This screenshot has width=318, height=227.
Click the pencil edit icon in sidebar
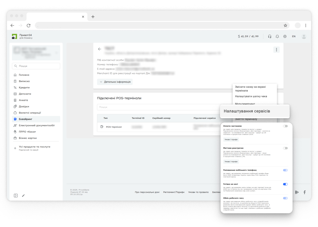click(23, 196)
